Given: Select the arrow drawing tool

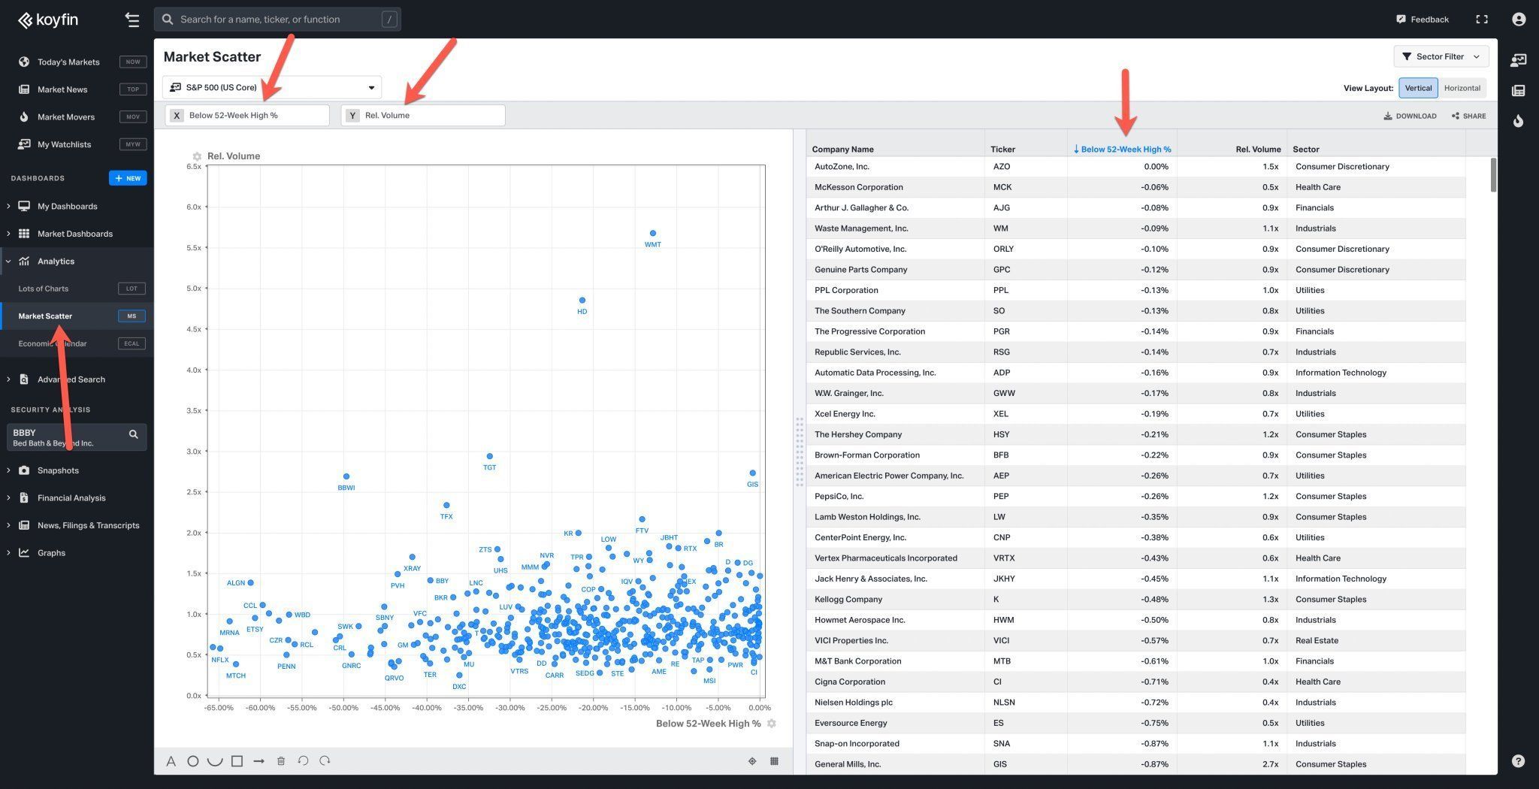Looking at the screenshot, I should [259, 761].
